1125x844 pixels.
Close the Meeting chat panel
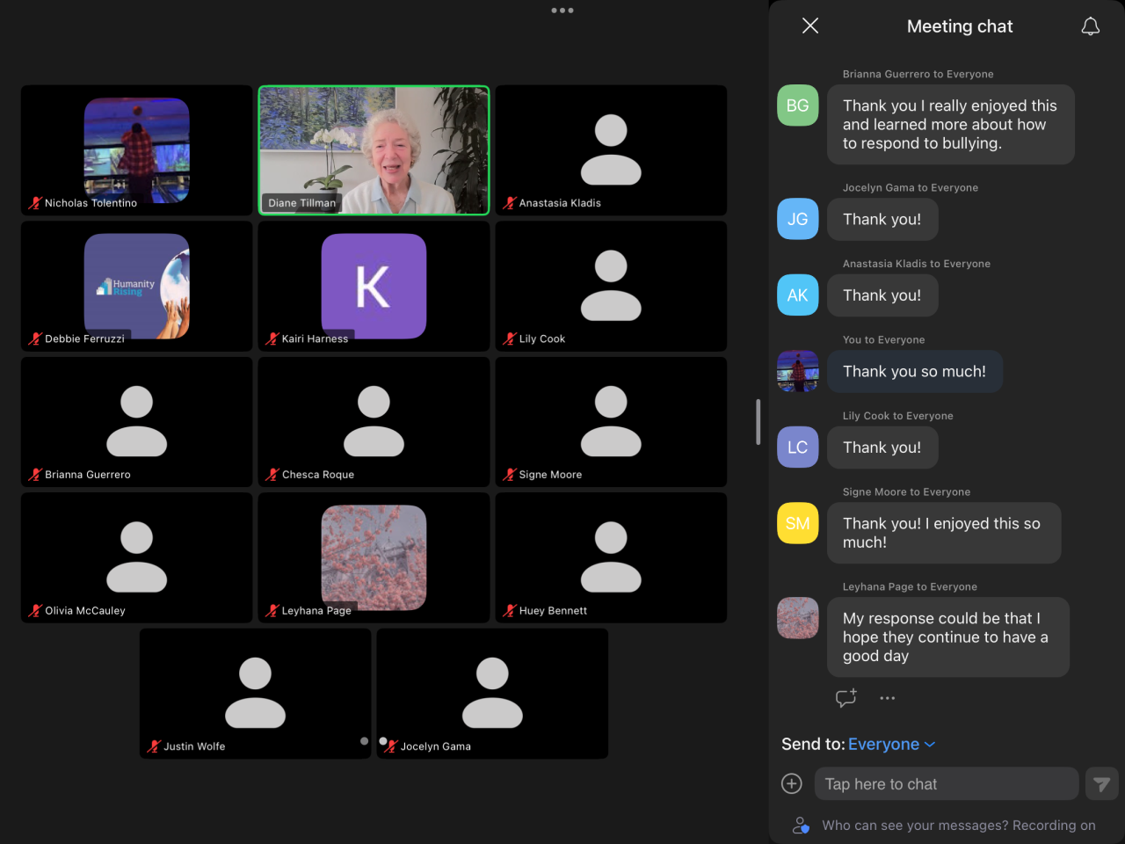(810, 26)
